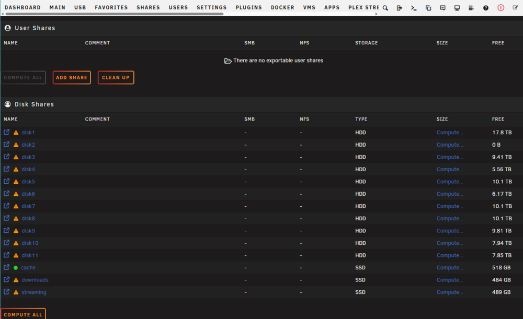Select the 518 GB free value
This screenshot has height=319, width=523.
point(502,268)
